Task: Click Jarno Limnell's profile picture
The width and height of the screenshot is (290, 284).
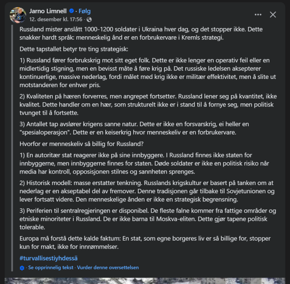Action: 18,15
